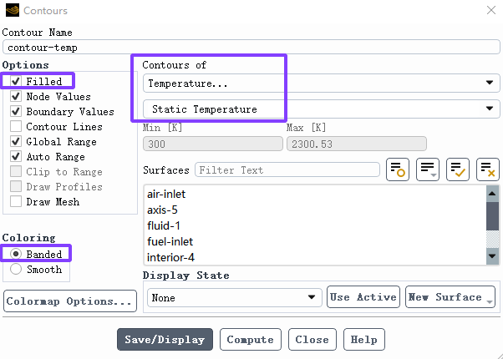Open the Display State None dropdown
503x359 pixels.
(235, 297)
